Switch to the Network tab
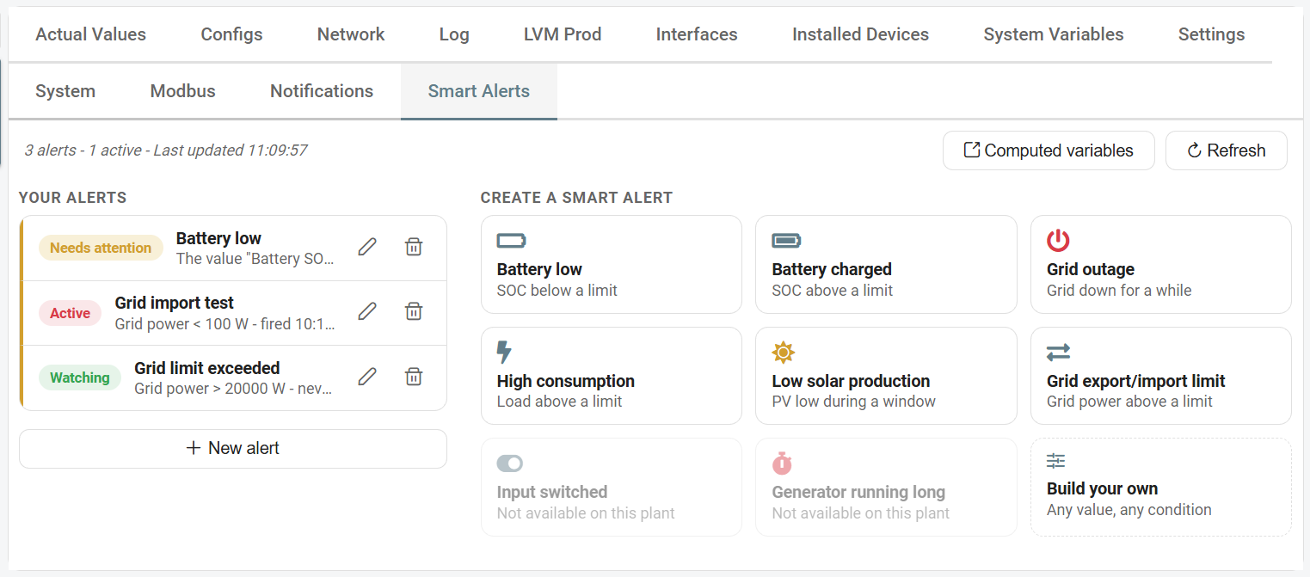 pos(351,34)
